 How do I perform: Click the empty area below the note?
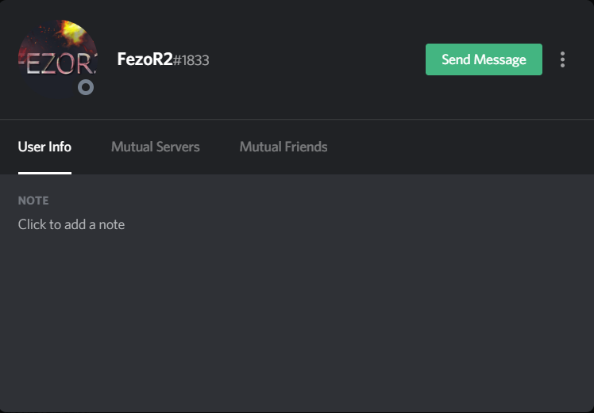(x=297, y=322)
